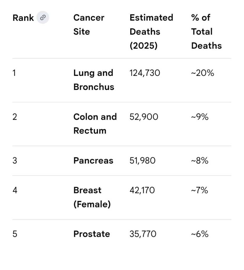Click the % of Total Deaths header
The height and width of the screenshot is (270, 244).
point(206,32)
